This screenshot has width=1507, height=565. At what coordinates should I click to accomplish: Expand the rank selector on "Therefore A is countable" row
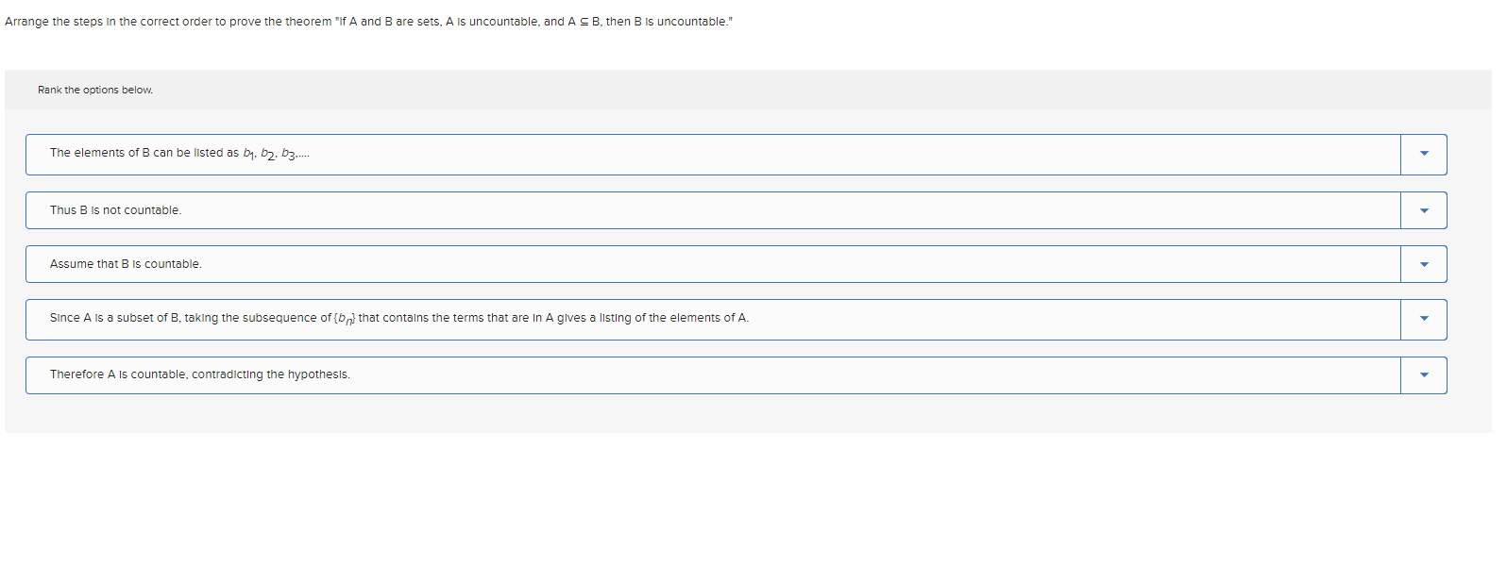coord(1422,374)
